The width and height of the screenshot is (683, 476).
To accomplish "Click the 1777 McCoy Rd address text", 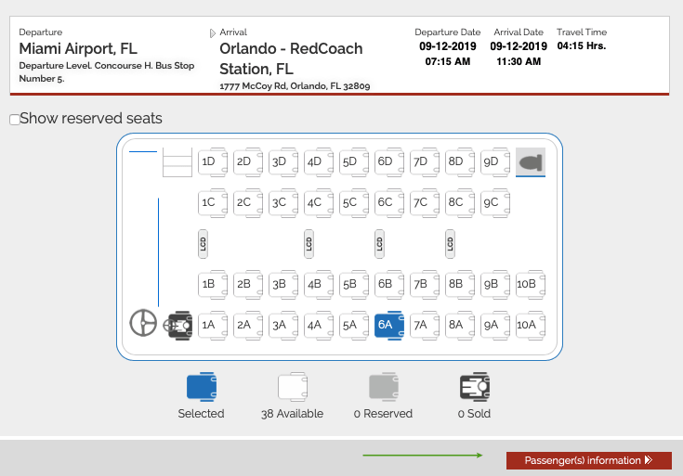I will (x=295, y=86).
